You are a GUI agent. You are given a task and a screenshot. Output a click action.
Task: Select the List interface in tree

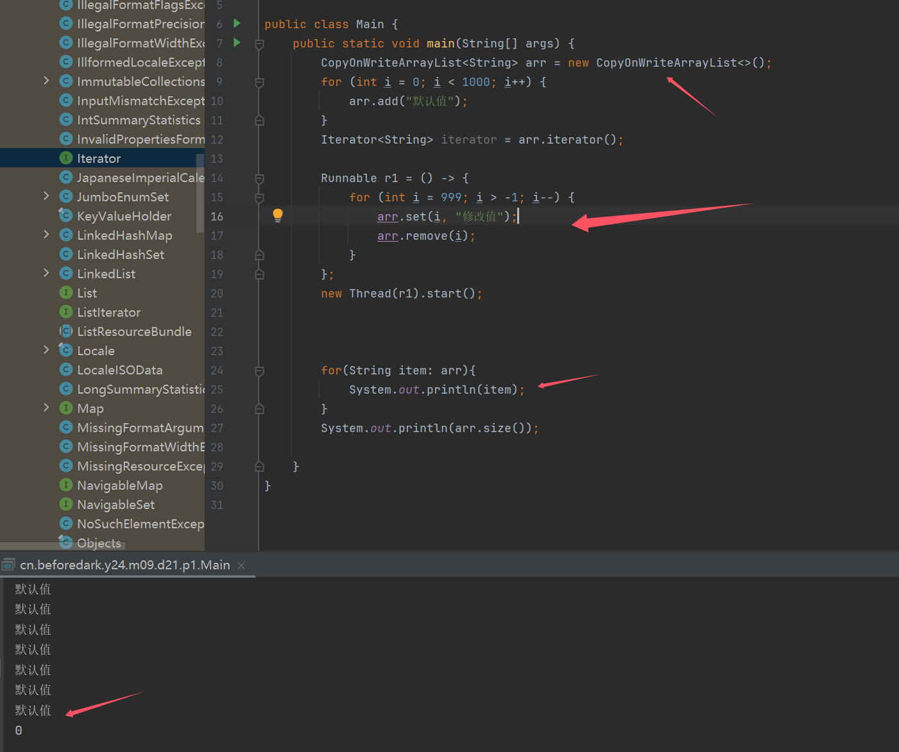click(87, 293)
